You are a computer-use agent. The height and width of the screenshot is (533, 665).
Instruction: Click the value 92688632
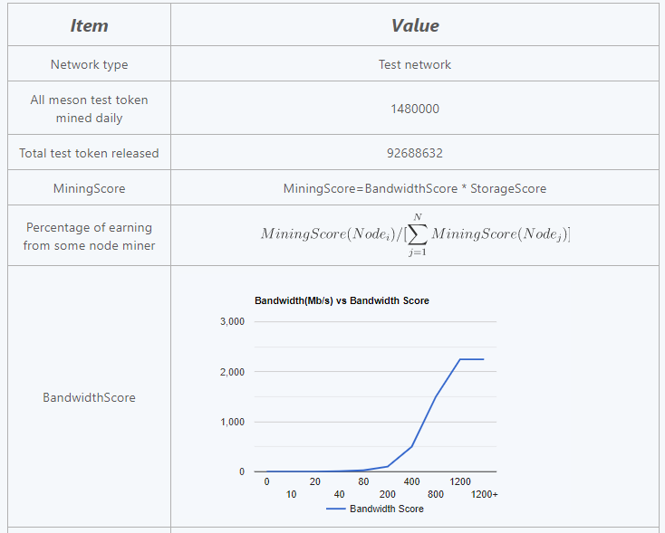[414, 153]
